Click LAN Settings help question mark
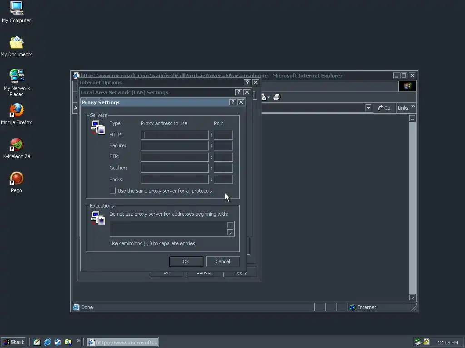This screenshot has width=465, height=348. pos(238,92)
